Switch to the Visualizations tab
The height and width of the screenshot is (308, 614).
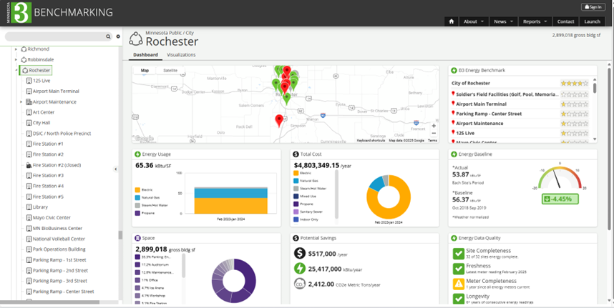click(x=181, y=55)
